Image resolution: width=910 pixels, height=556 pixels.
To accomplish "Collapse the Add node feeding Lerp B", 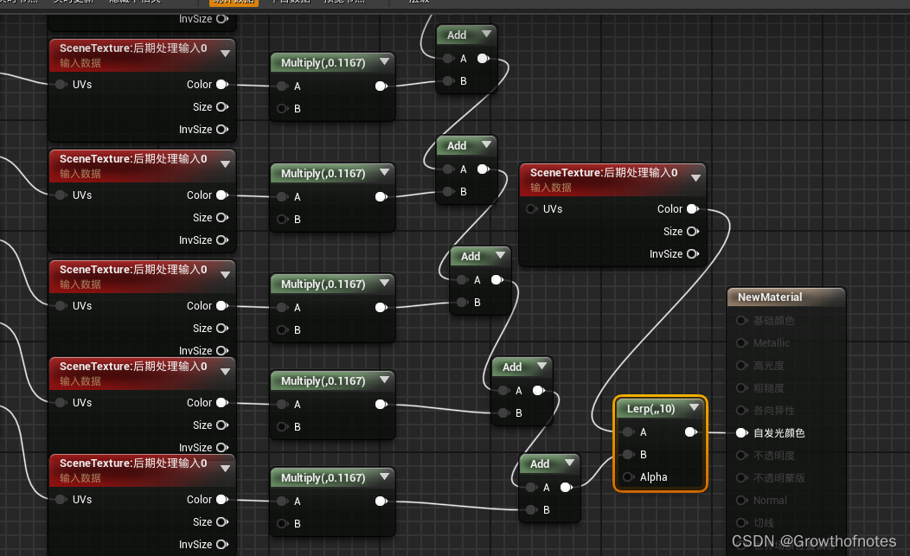I will [569, 463].
